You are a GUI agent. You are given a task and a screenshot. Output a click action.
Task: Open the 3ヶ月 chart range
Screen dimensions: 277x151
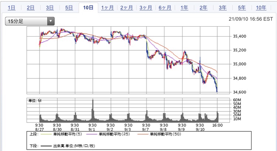(x=146, y=8)
